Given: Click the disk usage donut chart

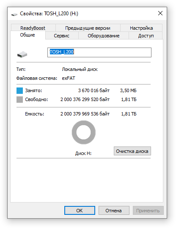Looking at the screenshot, I should 84,132.
